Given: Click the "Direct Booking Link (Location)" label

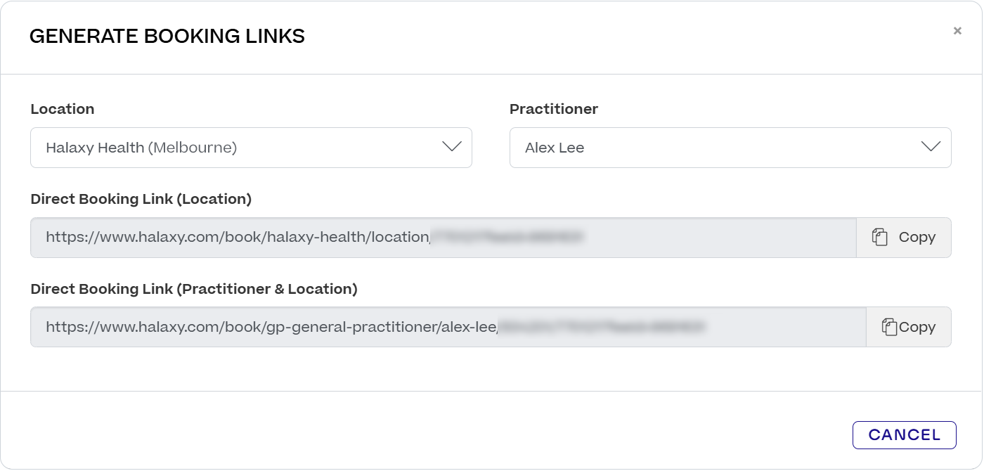Looking at the screenshot, I should [141, 199].
